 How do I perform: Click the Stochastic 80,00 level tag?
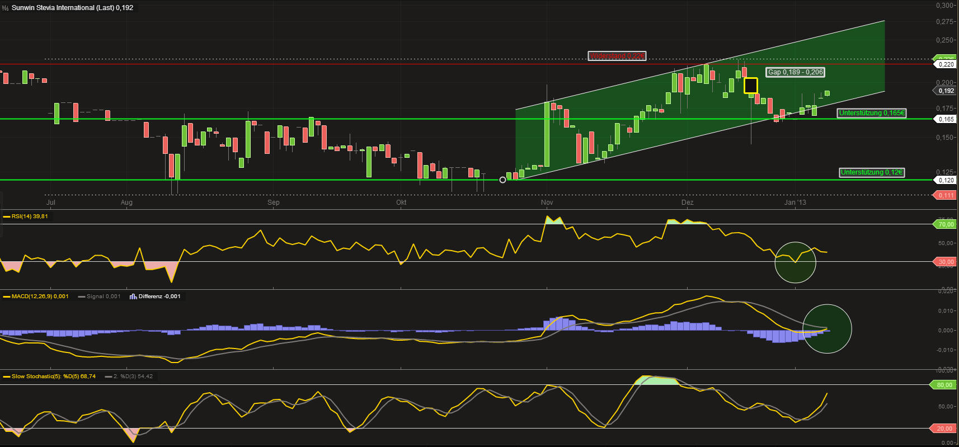[x=943, y=385]
